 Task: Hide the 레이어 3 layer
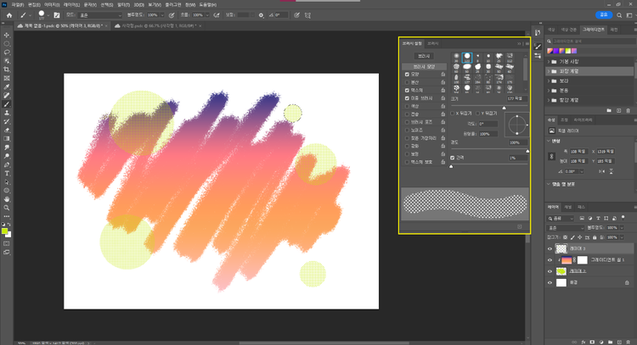point(550,250)
